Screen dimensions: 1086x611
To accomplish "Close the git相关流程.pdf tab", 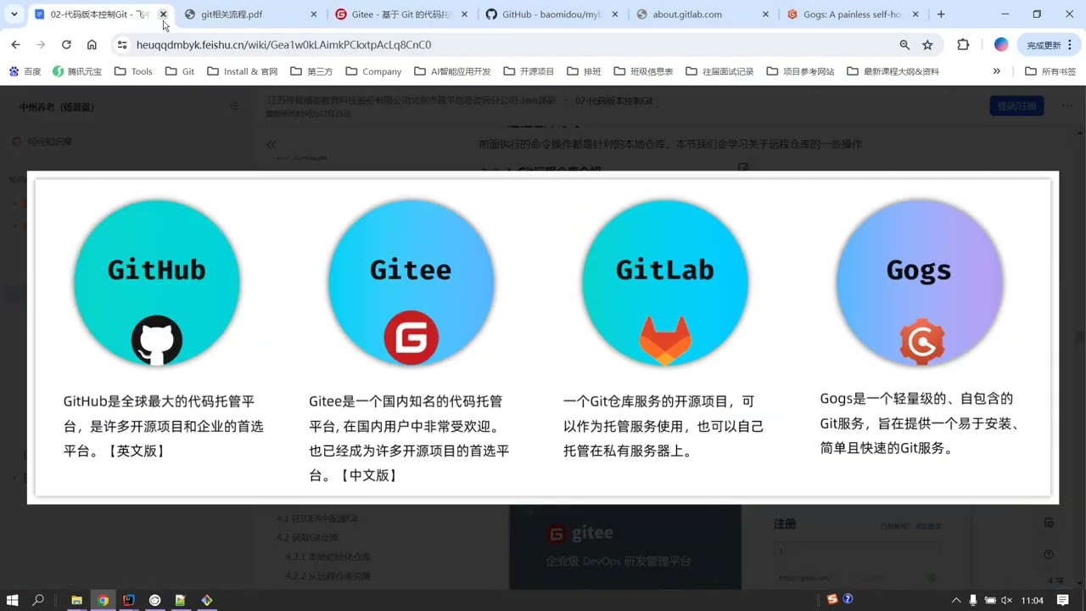I will (x=314, y=14).
